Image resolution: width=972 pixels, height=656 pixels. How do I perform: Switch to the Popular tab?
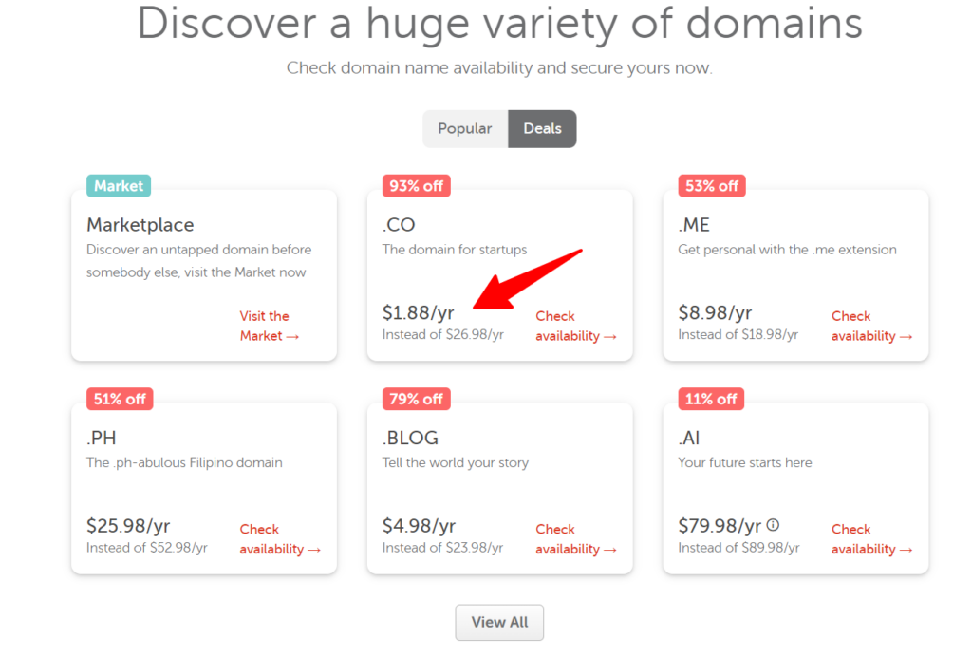click(x=465, y=128)
